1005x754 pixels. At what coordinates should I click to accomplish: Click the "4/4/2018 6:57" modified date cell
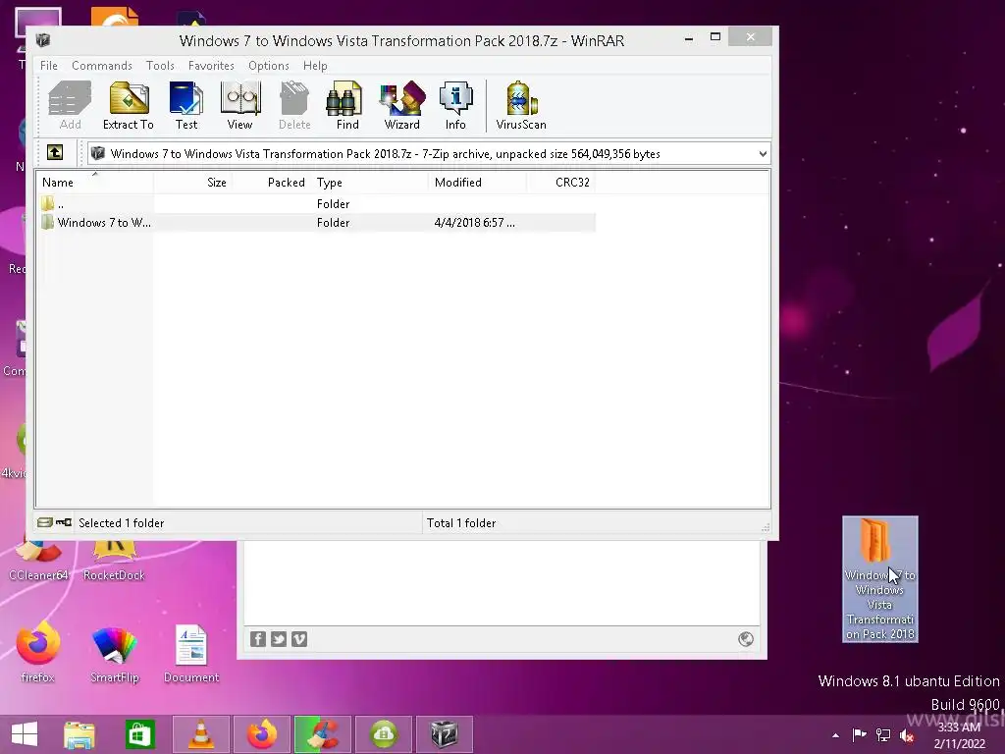click(x=475, y=223)
